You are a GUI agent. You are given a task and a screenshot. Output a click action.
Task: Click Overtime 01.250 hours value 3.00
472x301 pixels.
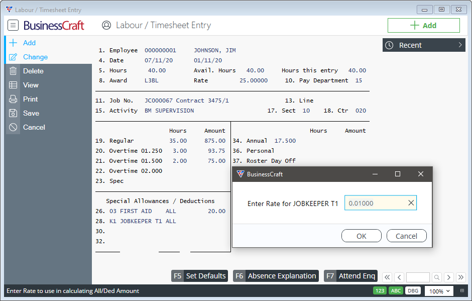180,151
